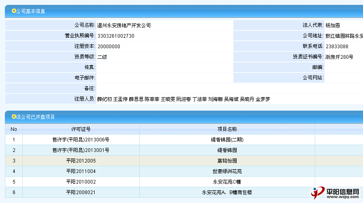The width and height of the screenshot is (363, 203).
Task: Click certificate number 浙房开280号
Action: tap(339, 57)
